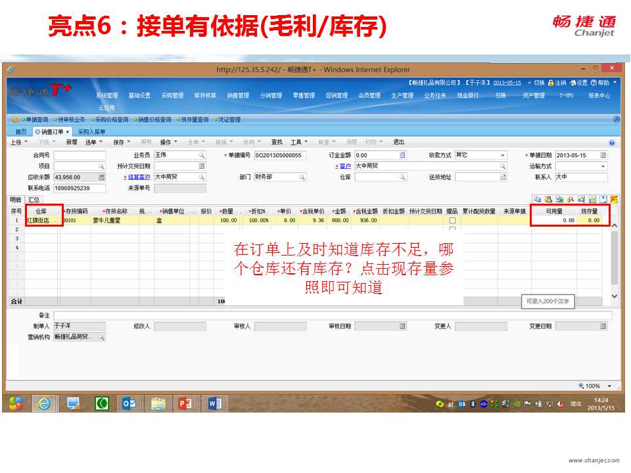Open the 销售管理 menu

(x=238, y=95)
